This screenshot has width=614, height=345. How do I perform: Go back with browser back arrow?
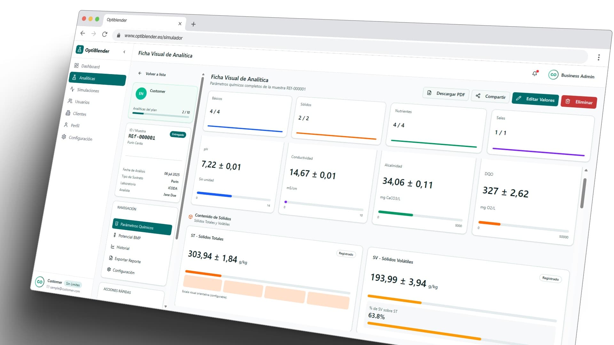[x=83, y=33]
